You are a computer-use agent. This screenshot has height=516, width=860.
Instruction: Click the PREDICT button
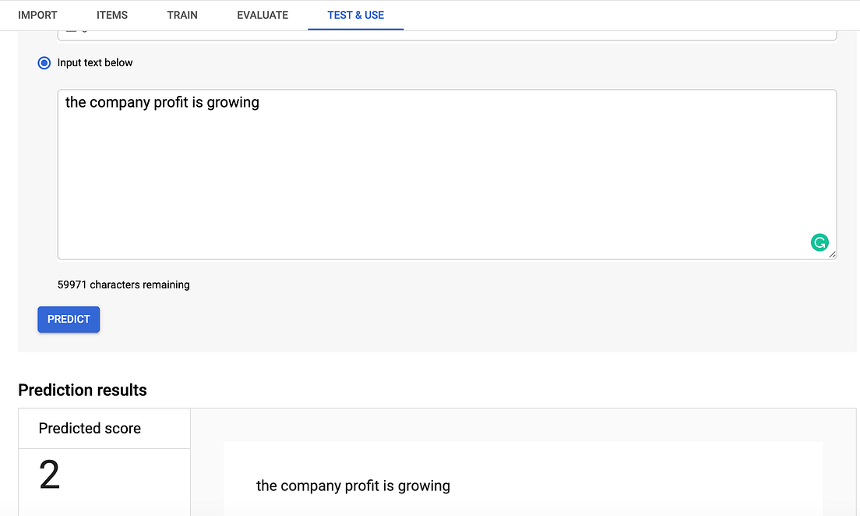(x=69, y=320)
